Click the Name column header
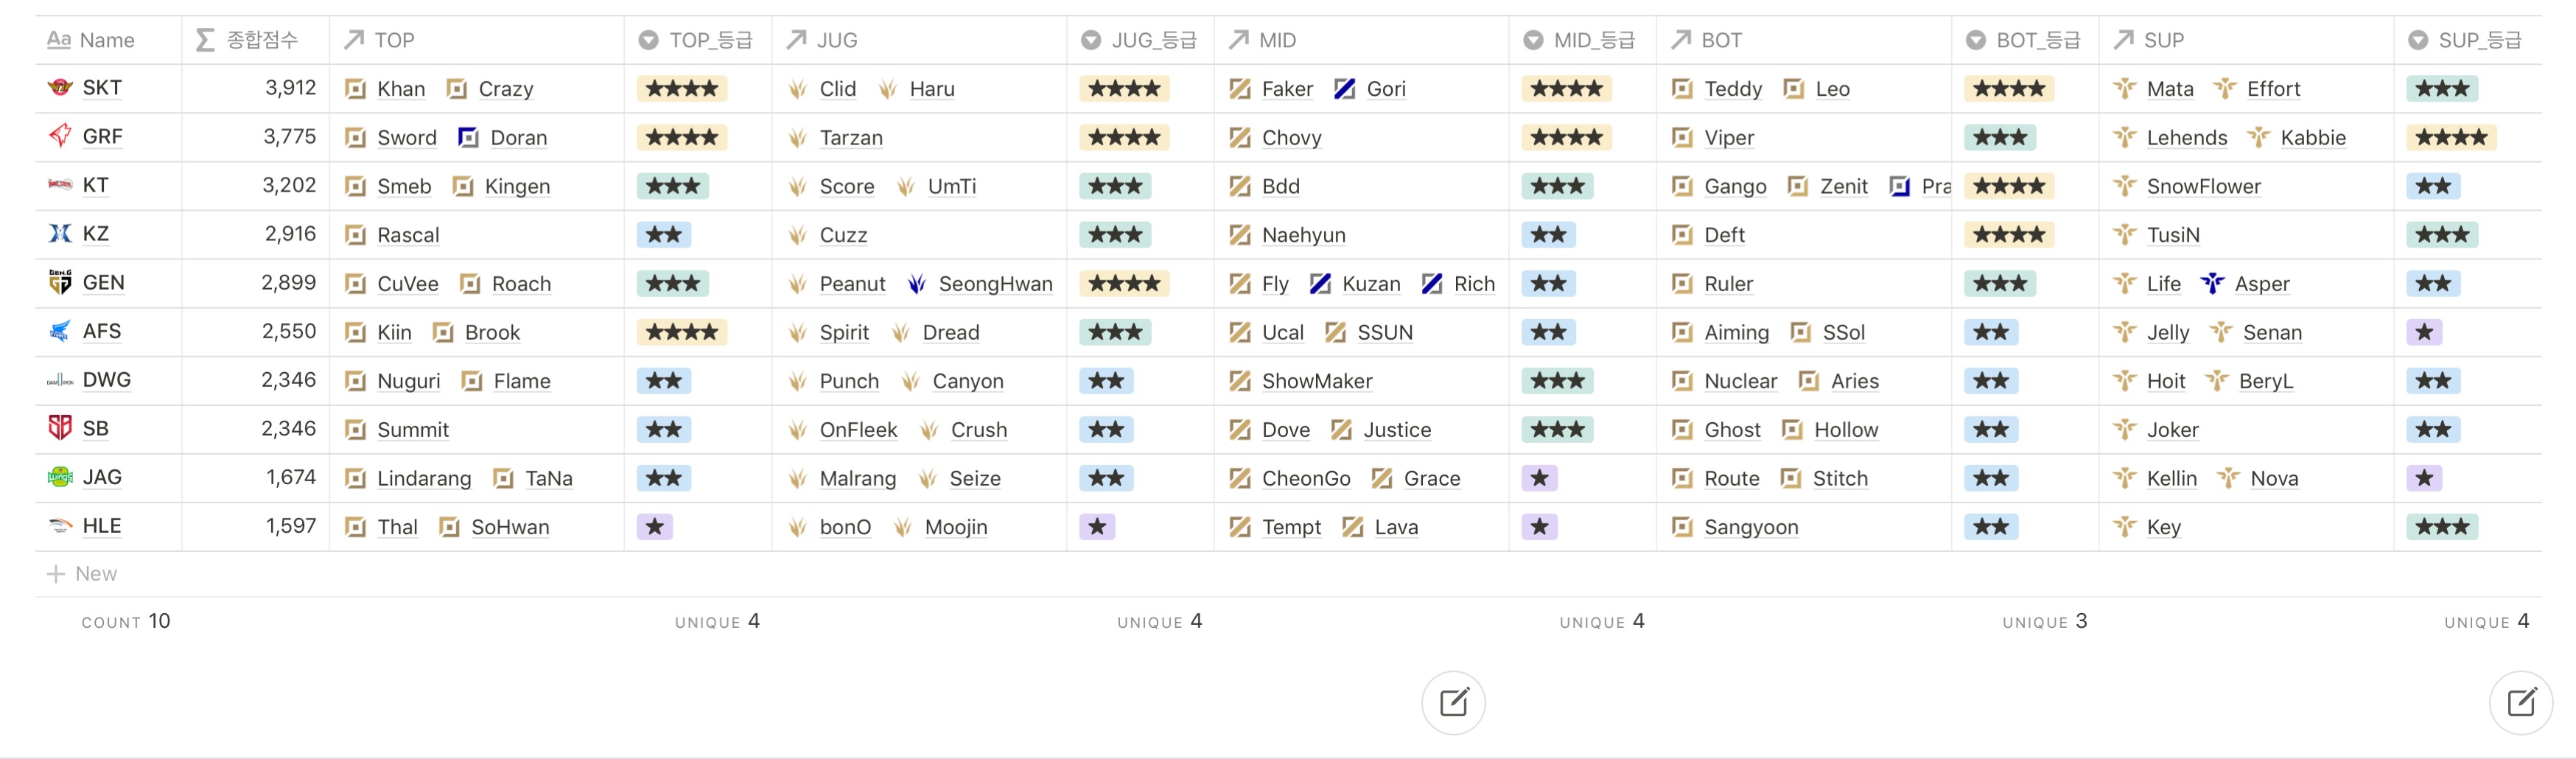 106,40
